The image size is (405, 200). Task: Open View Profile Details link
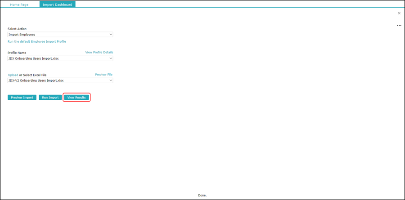point(99,52)
